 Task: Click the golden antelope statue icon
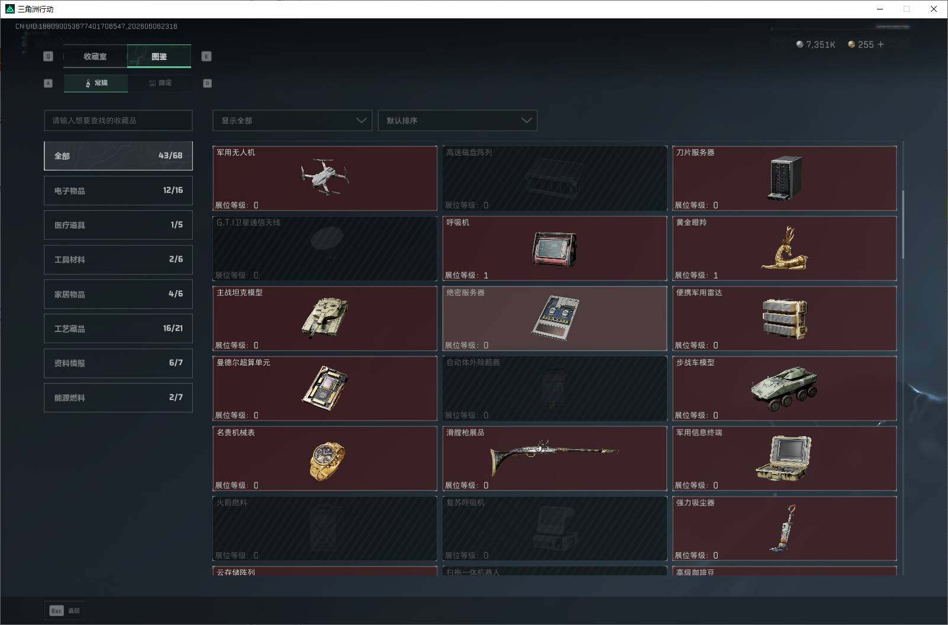(785, 247)
